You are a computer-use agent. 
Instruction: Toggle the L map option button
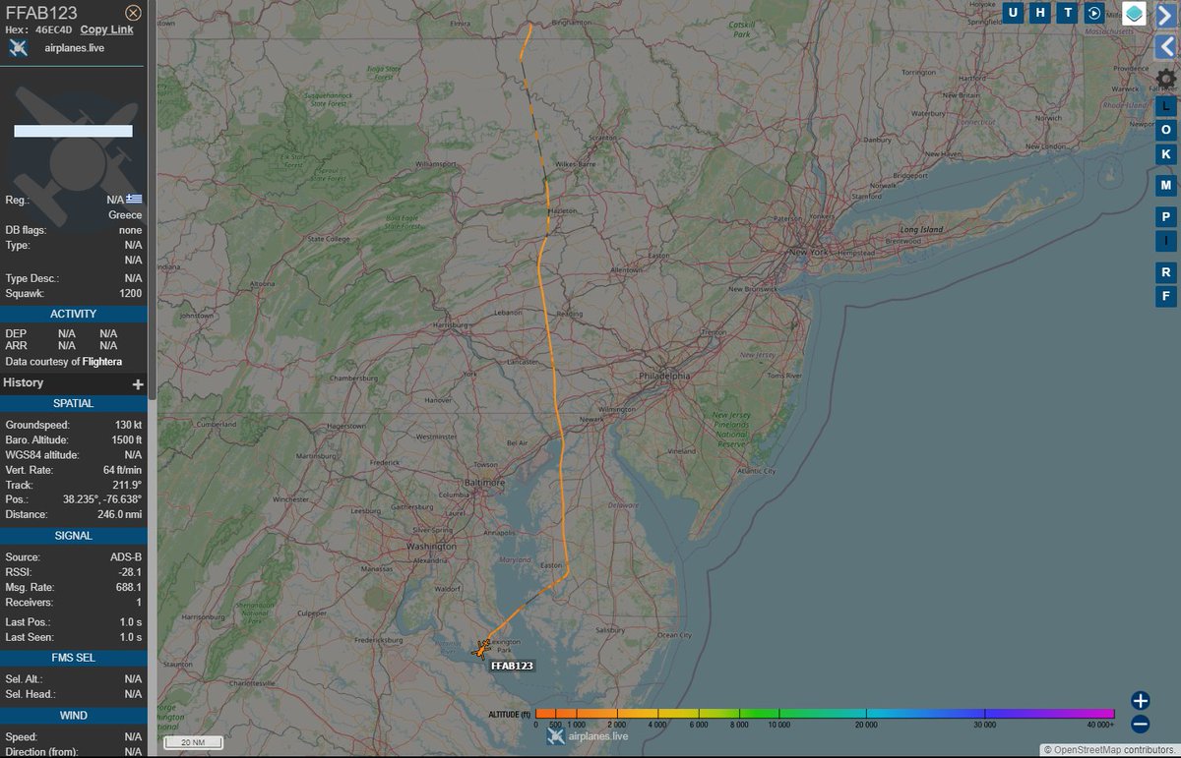[1166, 106]
